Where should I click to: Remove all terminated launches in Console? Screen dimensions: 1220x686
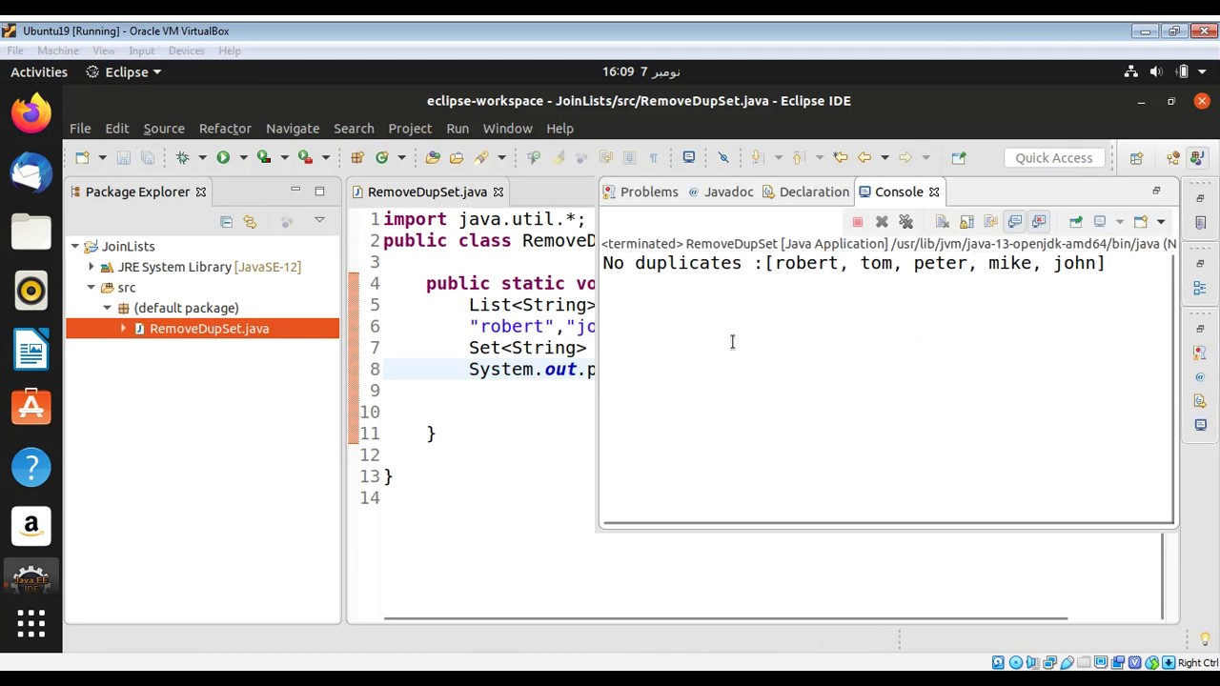click(905, 222)
